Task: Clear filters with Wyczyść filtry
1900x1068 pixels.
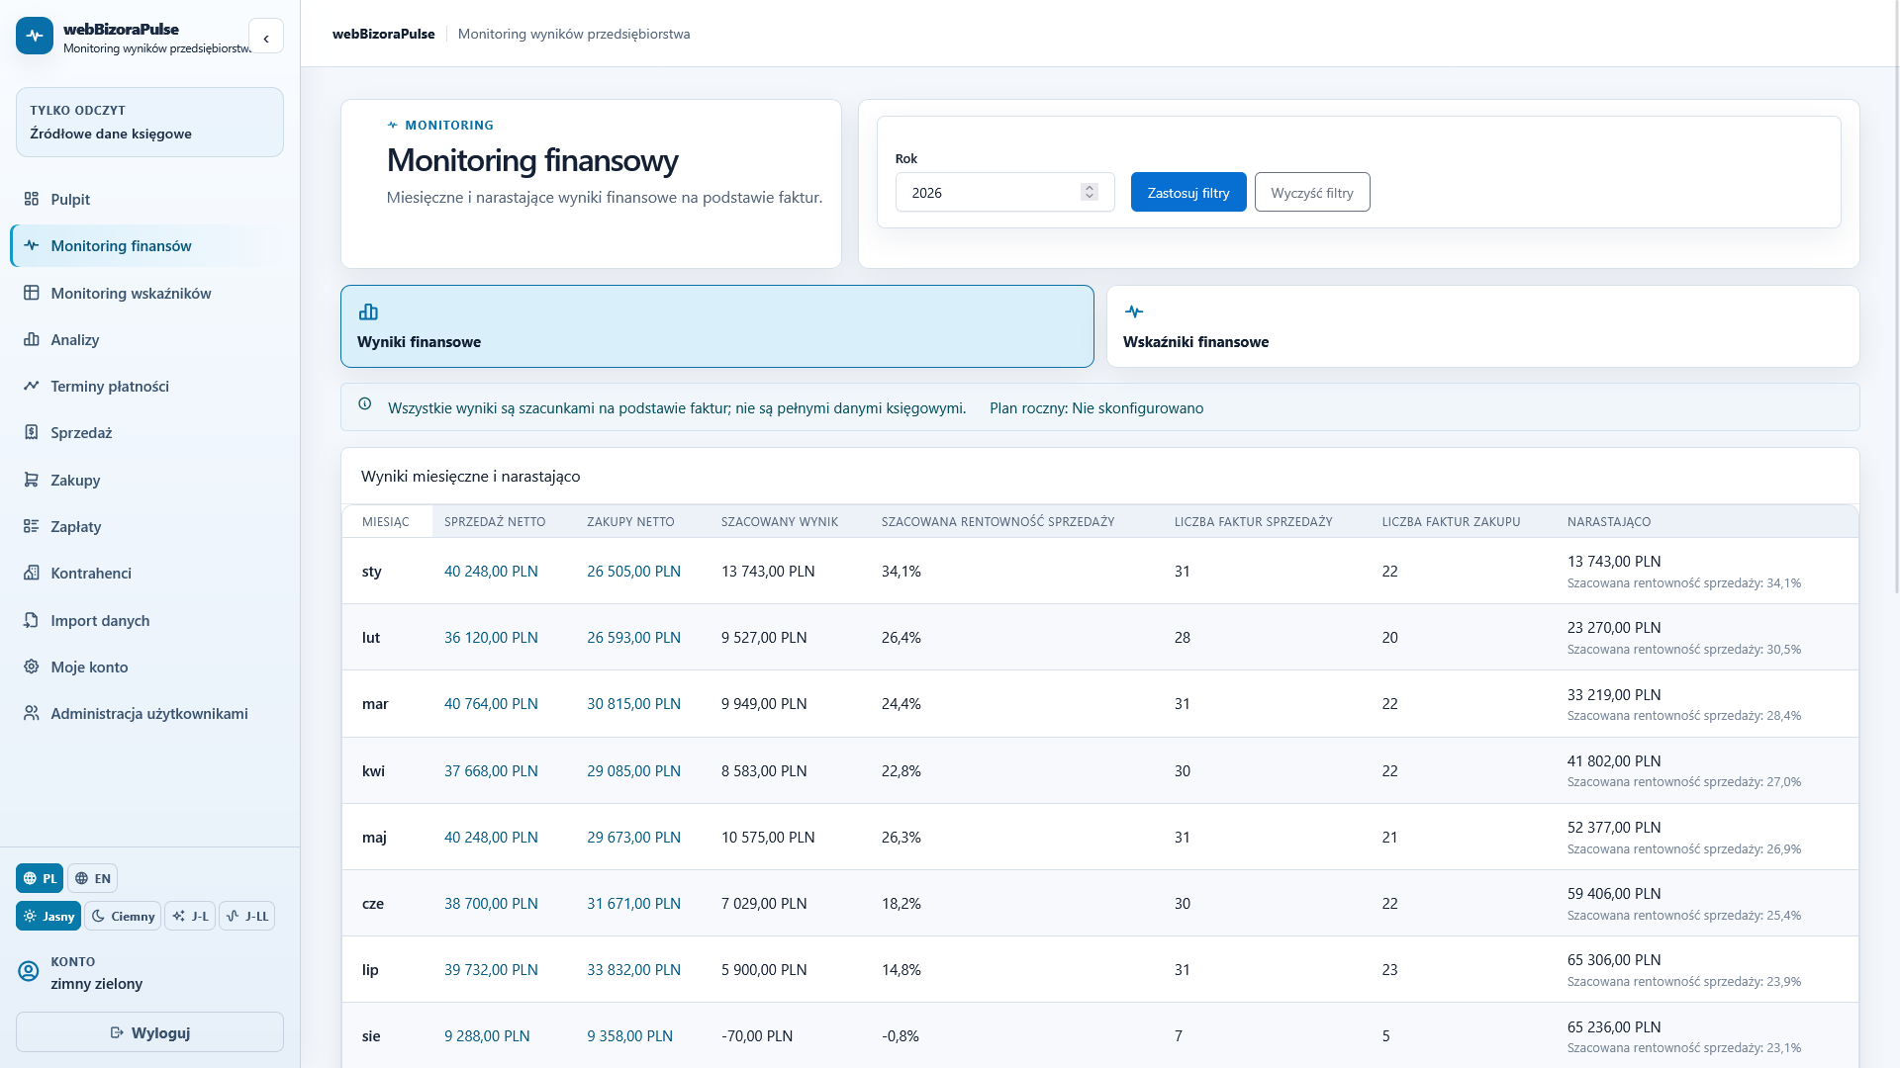Action: click(x=1312, y=192)
